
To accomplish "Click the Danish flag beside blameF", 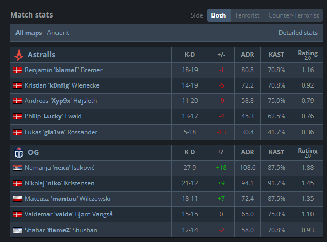I will pyautogui.click(x=18, y=70).
